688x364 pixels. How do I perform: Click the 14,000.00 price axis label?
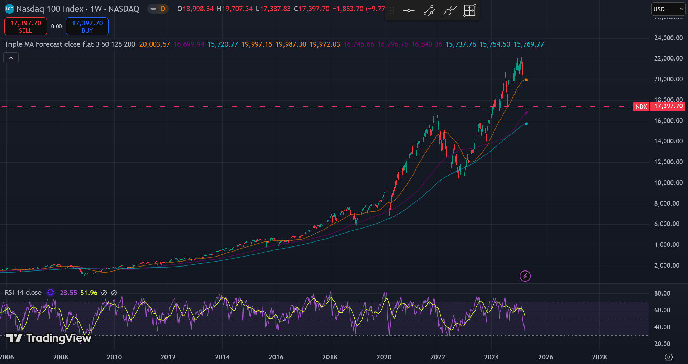tap(668, 141)
